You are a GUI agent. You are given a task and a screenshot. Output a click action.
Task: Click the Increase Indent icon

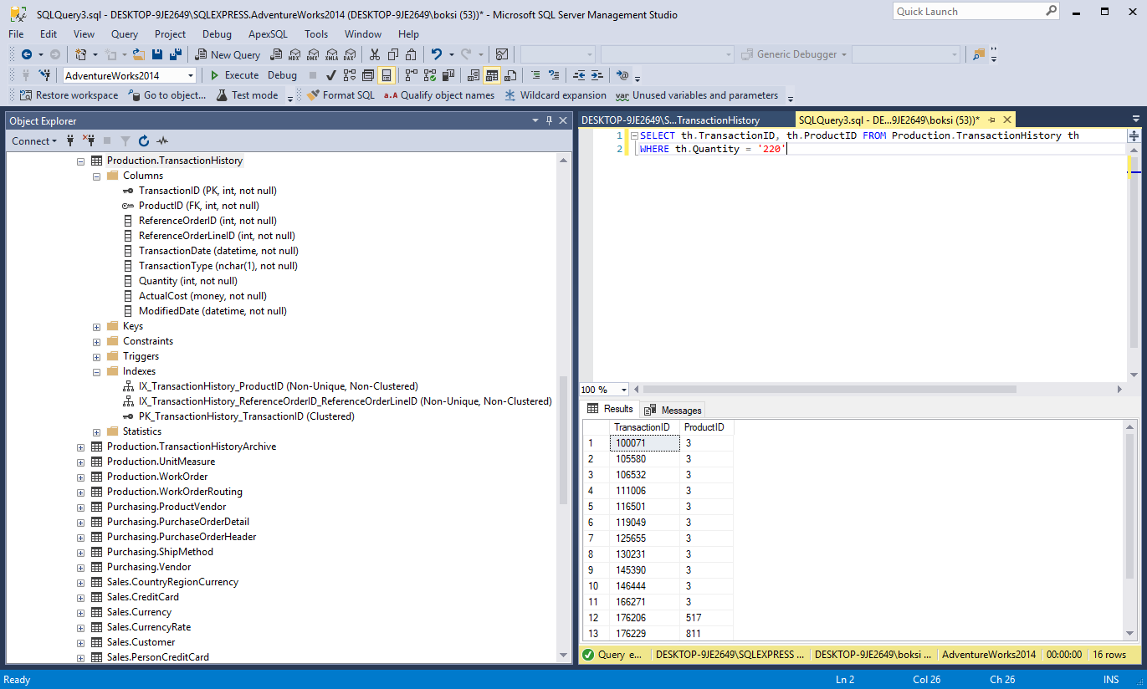[597, 75]
